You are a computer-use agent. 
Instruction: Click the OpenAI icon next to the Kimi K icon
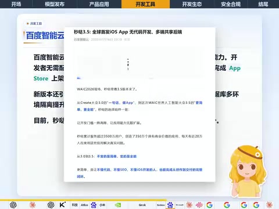[x=51, y=205]
